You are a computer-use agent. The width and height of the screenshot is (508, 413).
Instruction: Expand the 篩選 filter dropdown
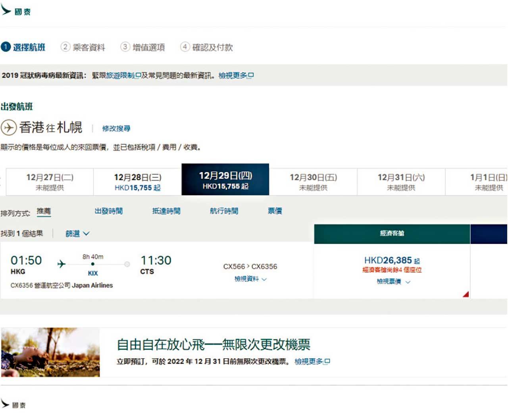click(x=77, y=234)
